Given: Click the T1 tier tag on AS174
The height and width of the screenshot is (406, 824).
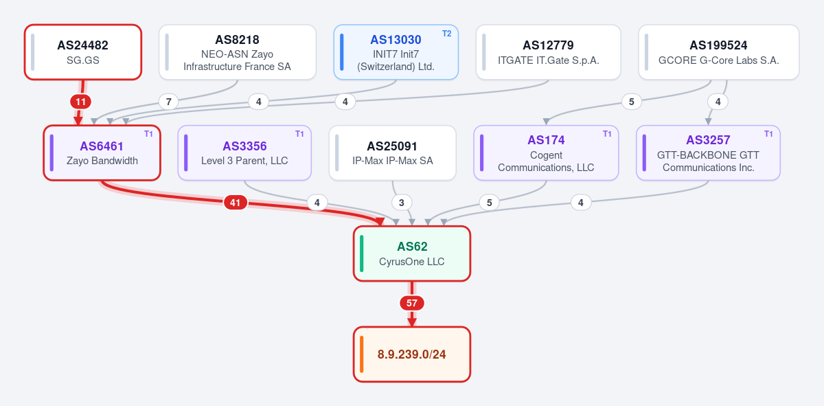Looking at the screenshot, I should click(608, 134).
